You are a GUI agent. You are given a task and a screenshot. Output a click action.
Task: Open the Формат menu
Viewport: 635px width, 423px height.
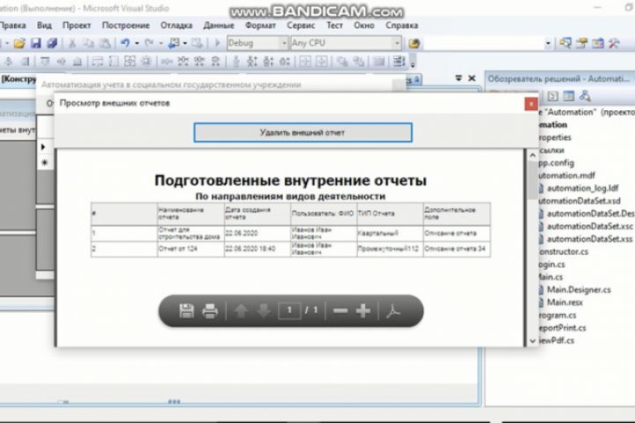(x=260, y=25)
